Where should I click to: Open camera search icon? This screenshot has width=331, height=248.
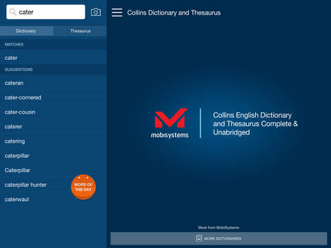click(x=96, y=12)
